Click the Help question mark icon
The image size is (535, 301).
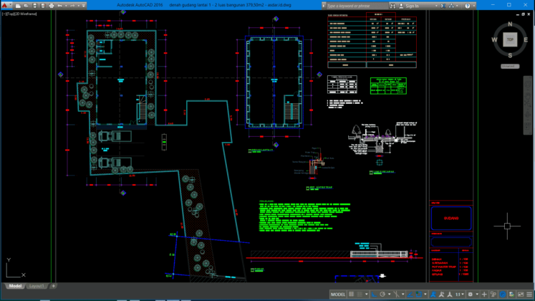[x=468, y=6]
